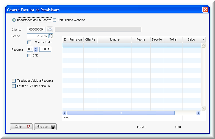Close the Genera Factura de Remisiones window
The height and width of the screenshot is (139, 215).
(x=205, y=10)
